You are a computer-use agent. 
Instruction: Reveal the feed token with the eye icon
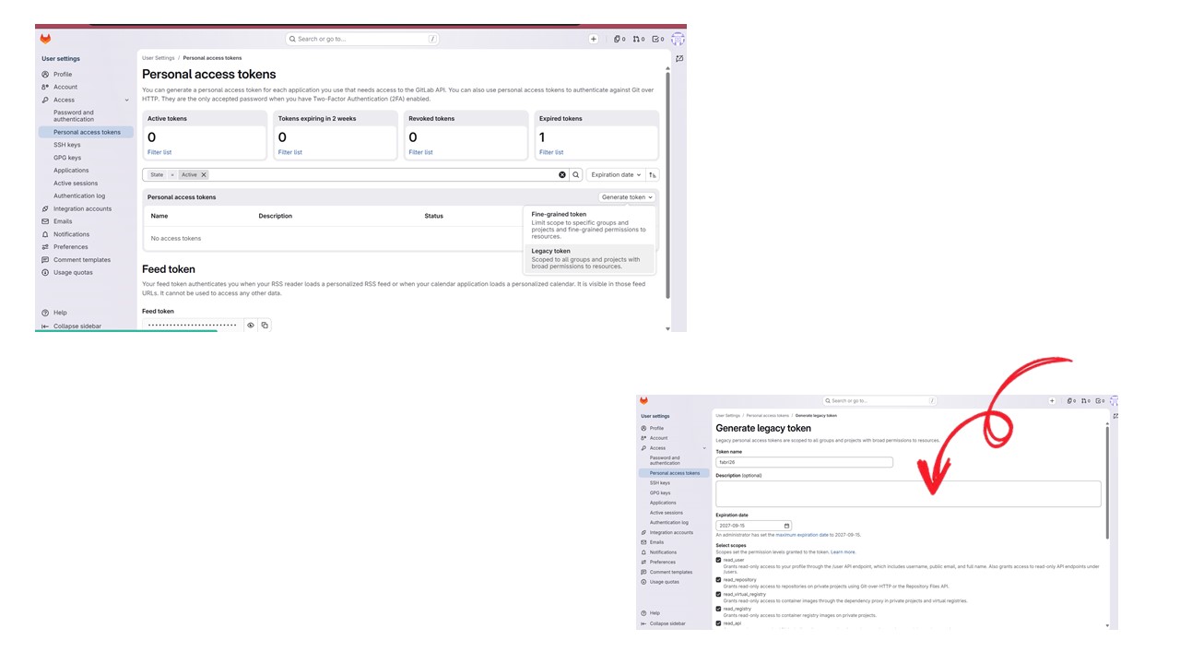click(250, 326)
